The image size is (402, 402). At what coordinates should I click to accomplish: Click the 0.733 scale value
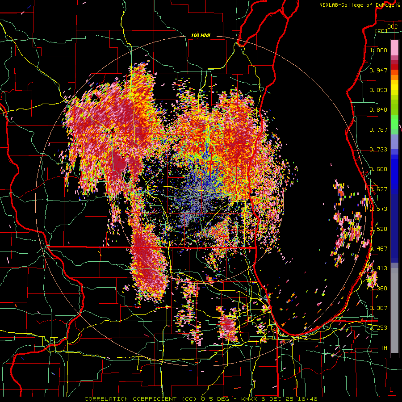[378, 150]
